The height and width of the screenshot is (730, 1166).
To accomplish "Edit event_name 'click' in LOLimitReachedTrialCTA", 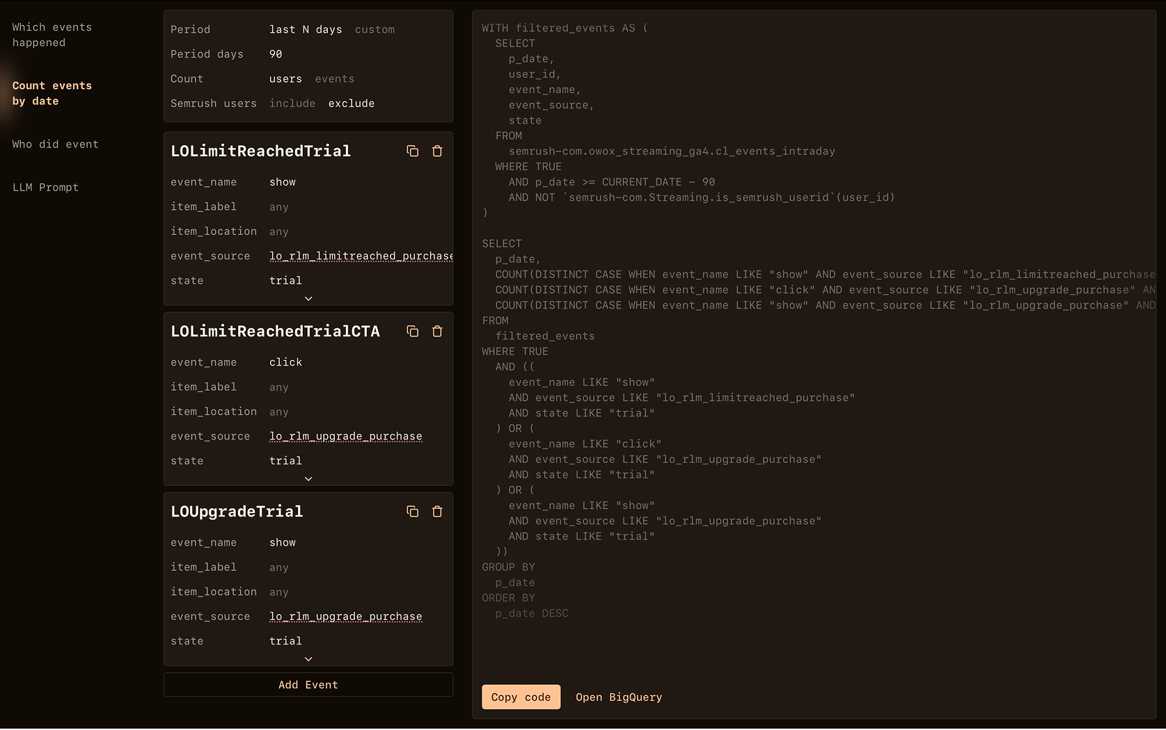I will point(285,362).
